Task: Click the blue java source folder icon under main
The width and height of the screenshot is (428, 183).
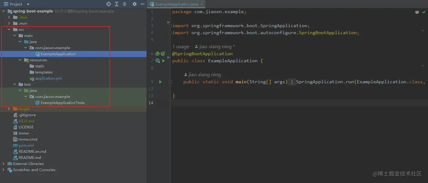Action: coord(26,42)
